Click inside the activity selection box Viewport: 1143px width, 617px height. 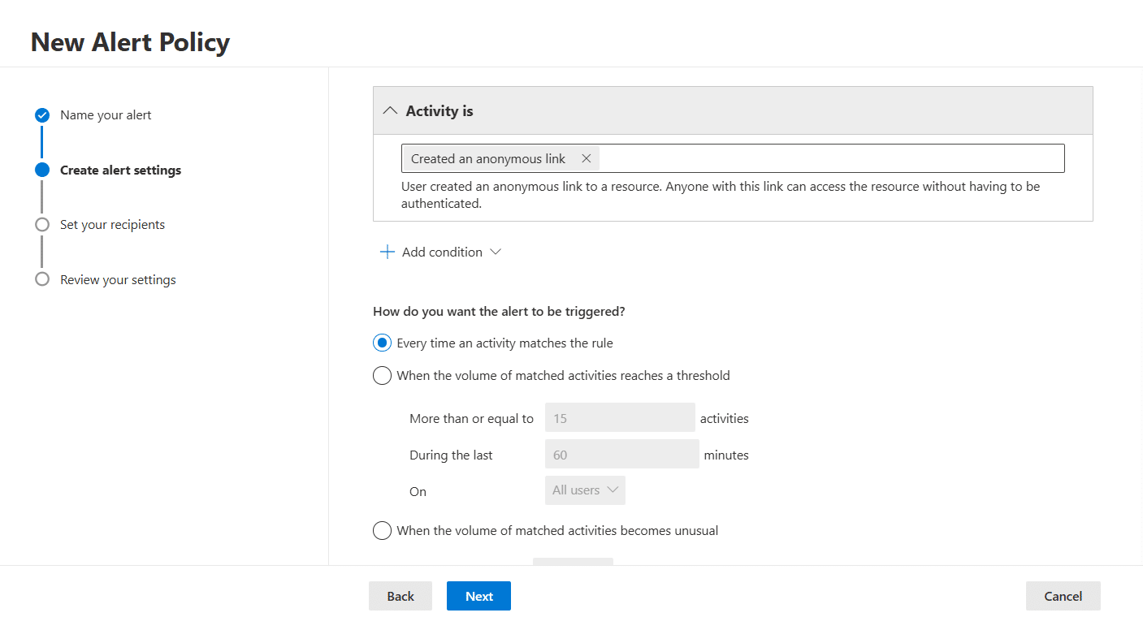pos(733,158)
